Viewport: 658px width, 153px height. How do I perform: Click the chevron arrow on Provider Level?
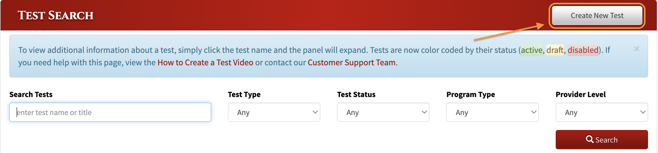643,112
